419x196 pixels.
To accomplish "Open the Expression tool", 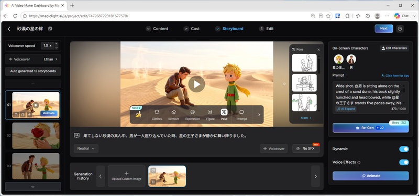I will tap(192, 115).
